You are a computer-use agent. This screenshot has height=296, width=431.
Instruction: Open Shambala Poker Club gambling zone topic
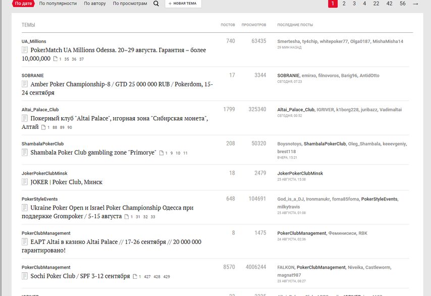pos(93,153)
